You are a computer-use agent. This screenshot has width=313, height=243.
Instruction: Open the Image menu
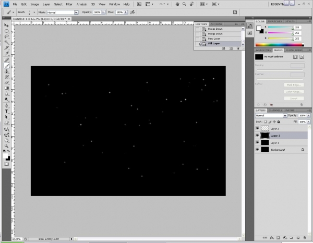34,4
